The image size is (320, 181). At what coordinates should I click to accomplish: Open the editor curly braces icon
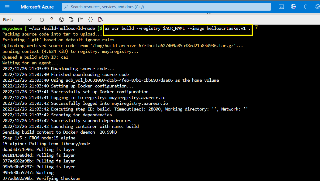coord(91,20)
